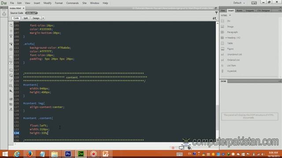Switch to Code view
Screen dimensions: 282x158
click(16, 18)
